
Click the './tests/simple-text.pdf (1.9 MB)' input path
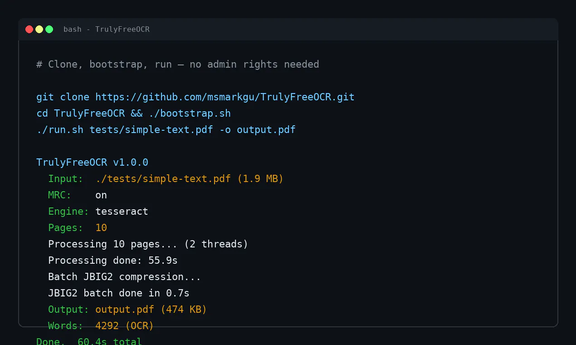[x=190, y=179]
